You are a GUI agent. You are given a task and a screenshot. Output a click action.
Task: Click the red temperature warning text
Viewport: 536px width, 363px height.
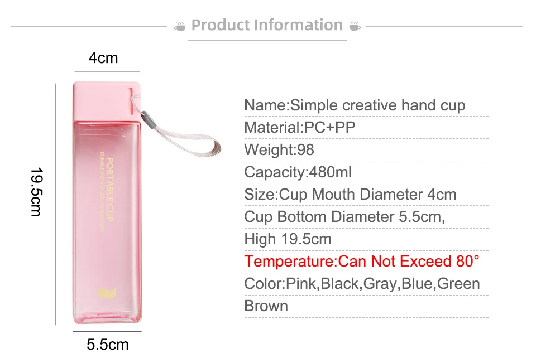click(x=362, y=262)
